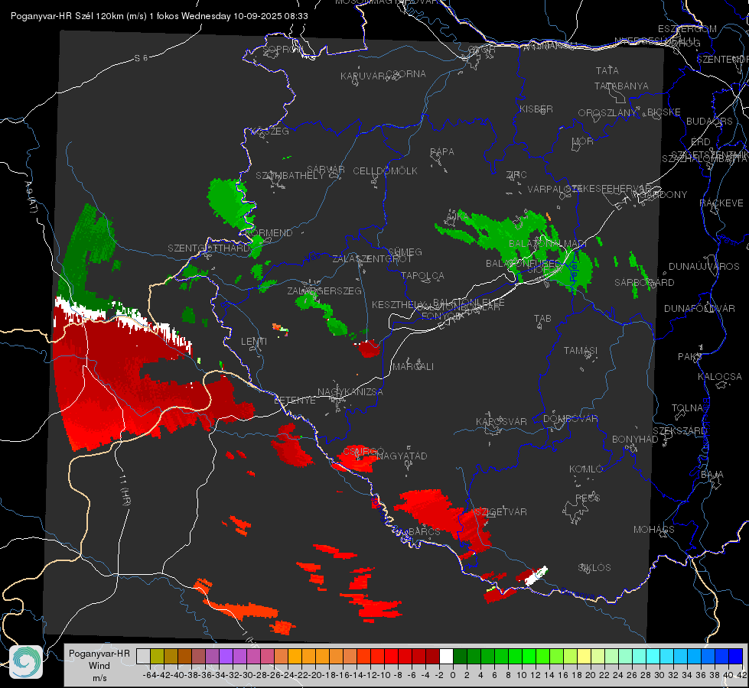Click the KALOCSA city label

[720, 377]
